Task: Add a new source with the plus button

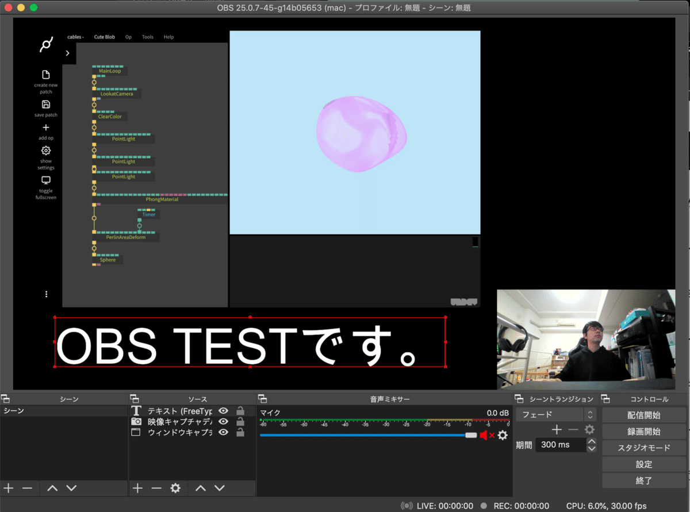Action: click(138, 488)
